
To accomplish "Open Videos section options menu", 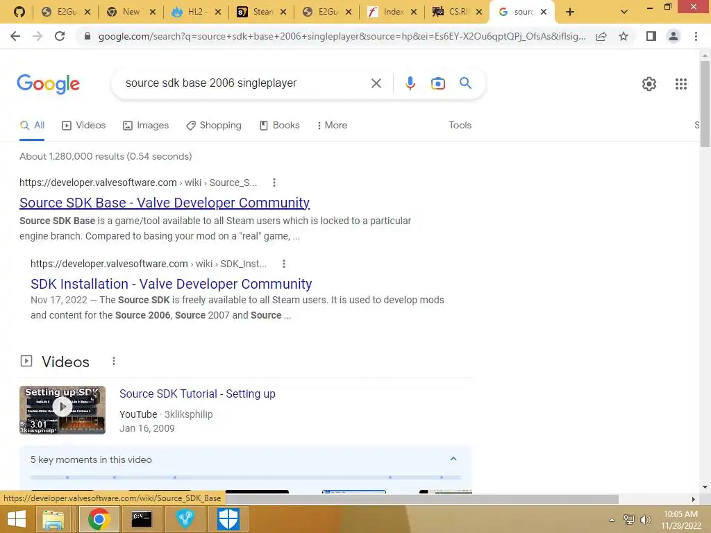I will click(114, 361).
